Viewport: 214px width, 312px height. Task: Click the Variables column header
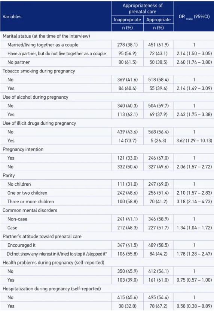click(x=12, y=16)
